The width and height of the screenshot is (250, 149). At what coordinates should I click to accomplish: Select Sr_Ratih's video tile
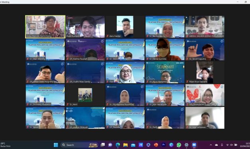[165, 118]
